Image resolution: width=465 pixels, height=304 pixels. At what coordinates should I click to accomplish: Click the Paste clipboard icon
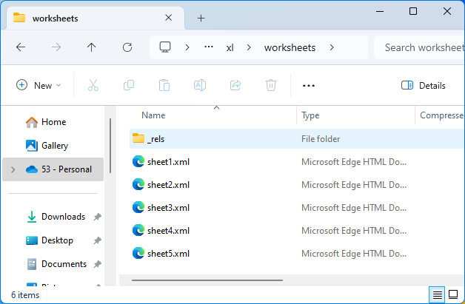(x=164, y=85)
